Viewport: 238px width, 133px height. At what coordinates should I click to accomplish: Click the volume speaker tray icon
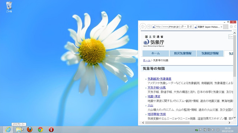(213, 130)
